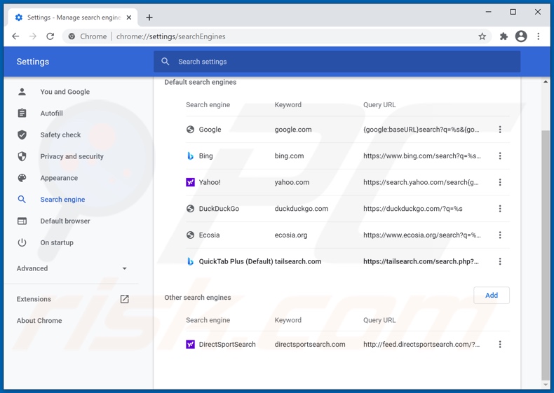The image size is (554, 393).
Task: Click the Settings header title
Action: click(32, 62)
